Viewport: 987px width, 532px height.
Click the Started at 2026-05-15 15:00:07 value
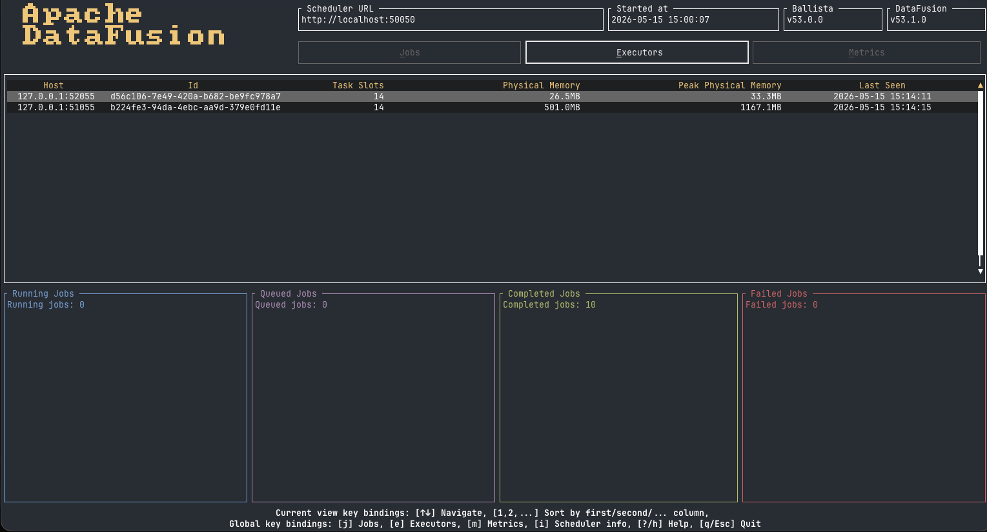660,19
